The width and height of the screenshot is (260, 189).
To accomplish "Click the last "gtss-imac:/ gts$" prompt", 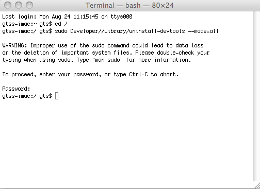I will (27, 96).
